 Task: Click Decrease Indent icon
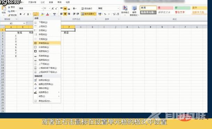pyautogui.click(x=74, y=14)
